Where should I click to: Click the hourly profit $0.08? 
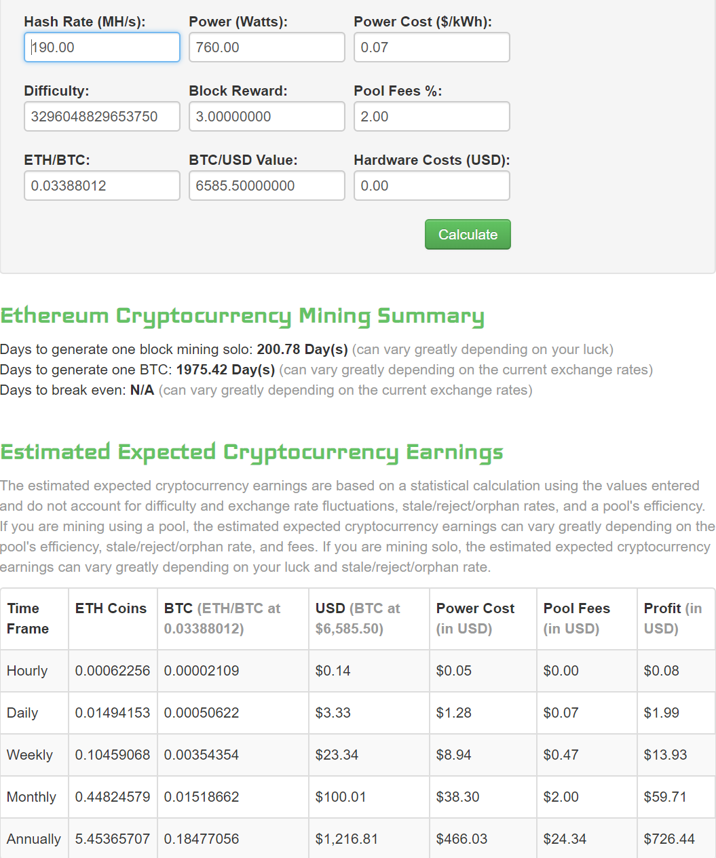tap(662, 671)
